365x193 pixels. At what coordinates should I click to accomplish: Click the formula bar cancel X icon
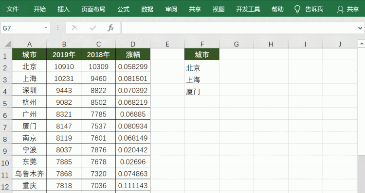[x=75, y=28]
